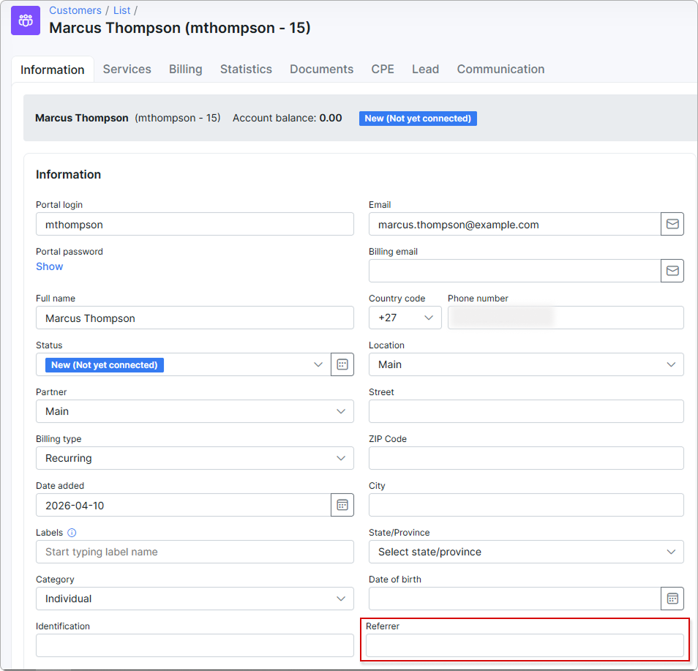
Task: Click the Date of birth input field
Action: [x=514, y=599]
